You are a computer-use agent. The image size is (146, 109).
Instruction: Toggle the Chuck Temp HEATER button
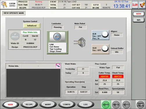pyautogui.click(x=118, y=76)
